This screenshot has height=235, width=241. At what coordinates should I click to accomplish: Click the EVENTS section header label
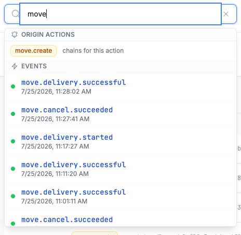point(34,66)
